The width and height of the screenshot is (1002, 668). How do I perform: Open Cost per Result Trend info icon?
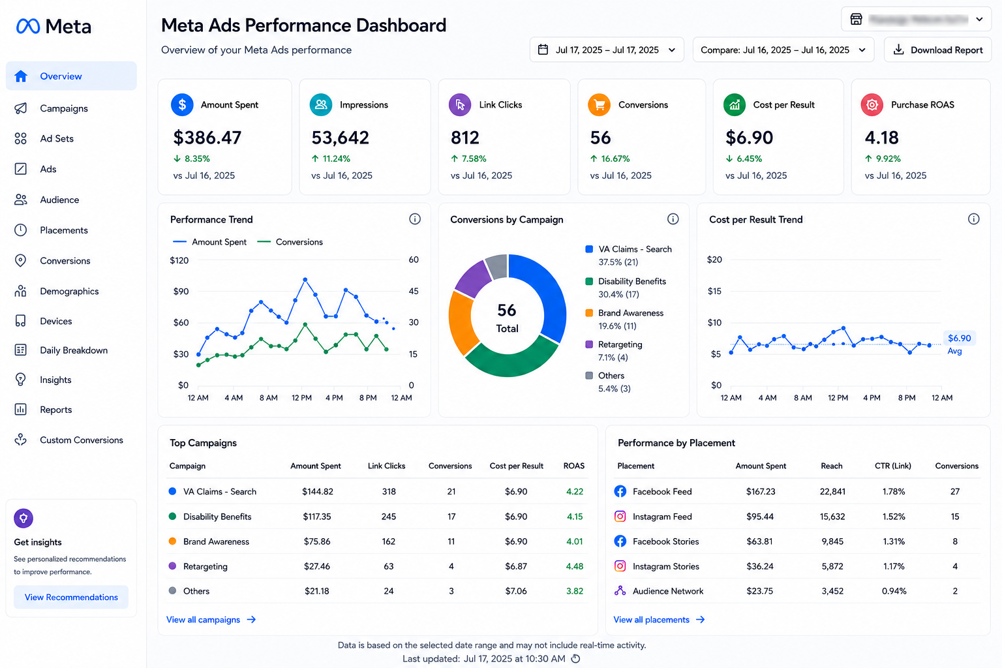974,219
